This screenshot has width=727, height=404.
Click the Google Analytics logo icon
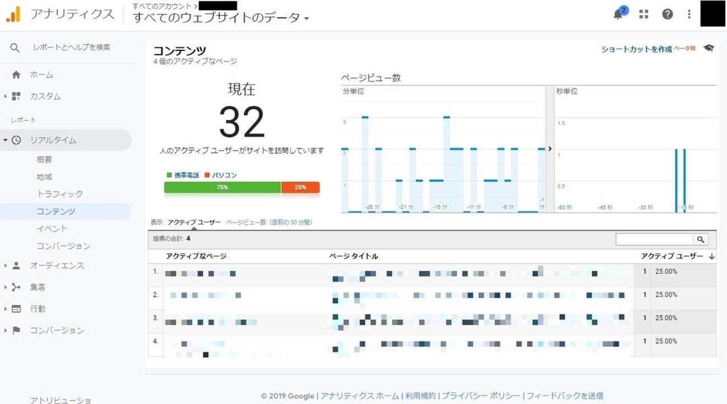pyautogui.click(x=13, y=14)
